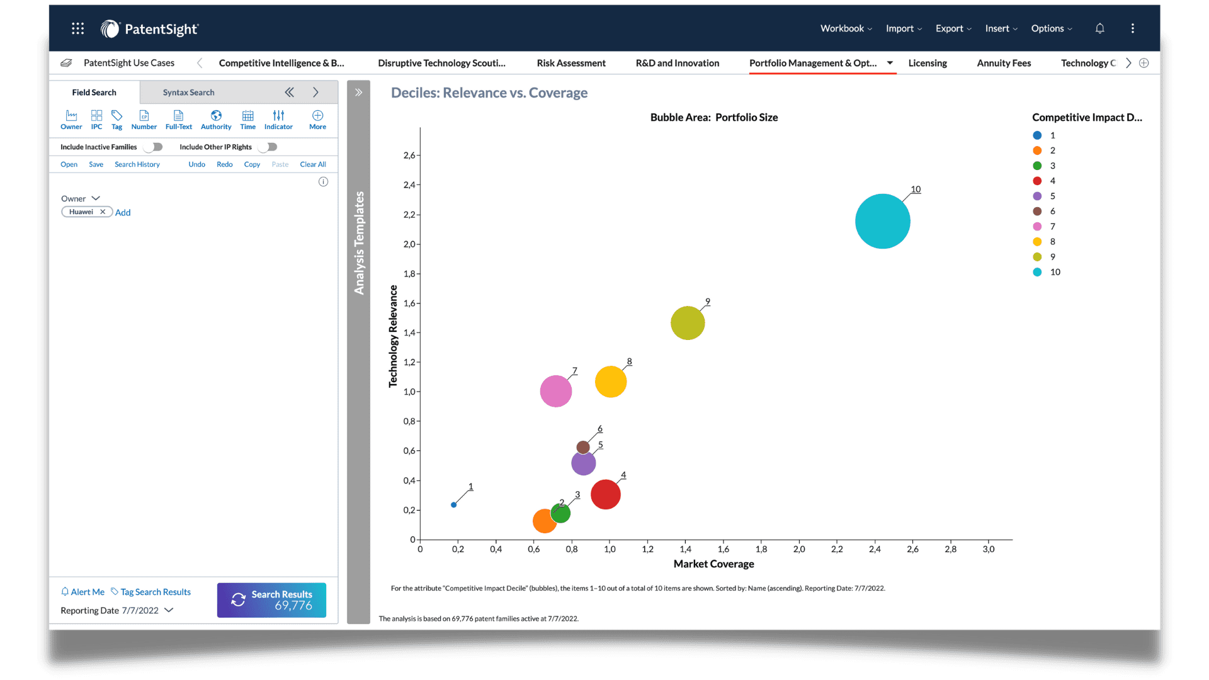The width and height of the screenshot is (1209, 680).
Task: Toggle decile 10 legend entry
Action: [x=1047, y=272]
